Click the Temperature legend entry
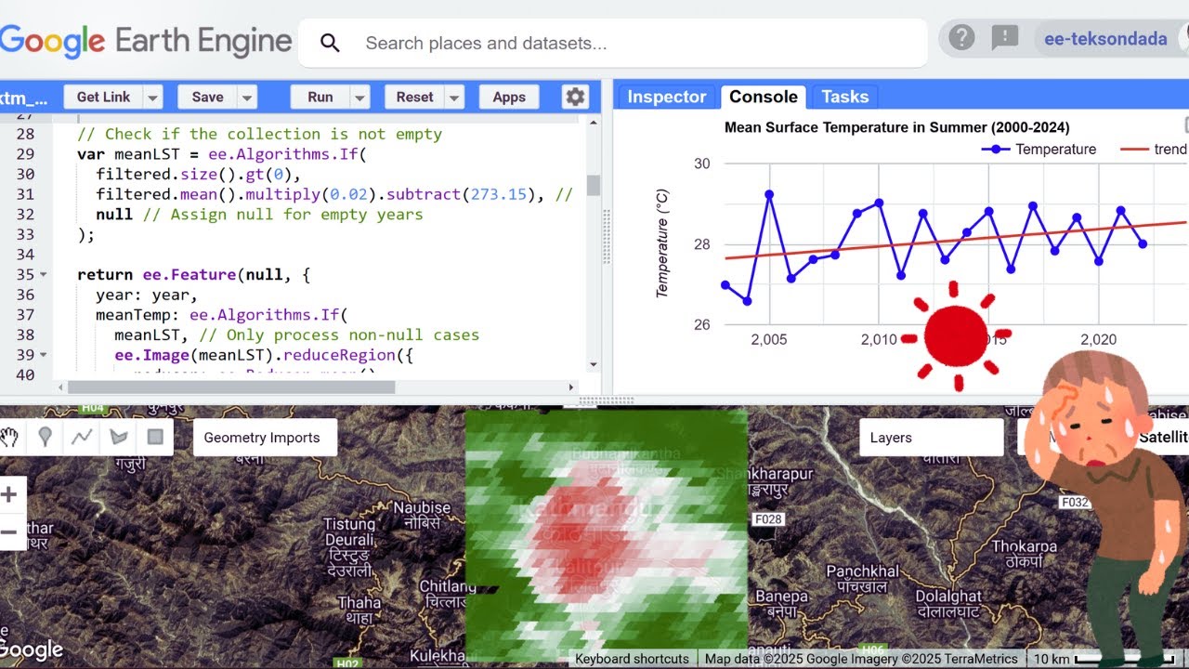 [x=1039, y=150]
